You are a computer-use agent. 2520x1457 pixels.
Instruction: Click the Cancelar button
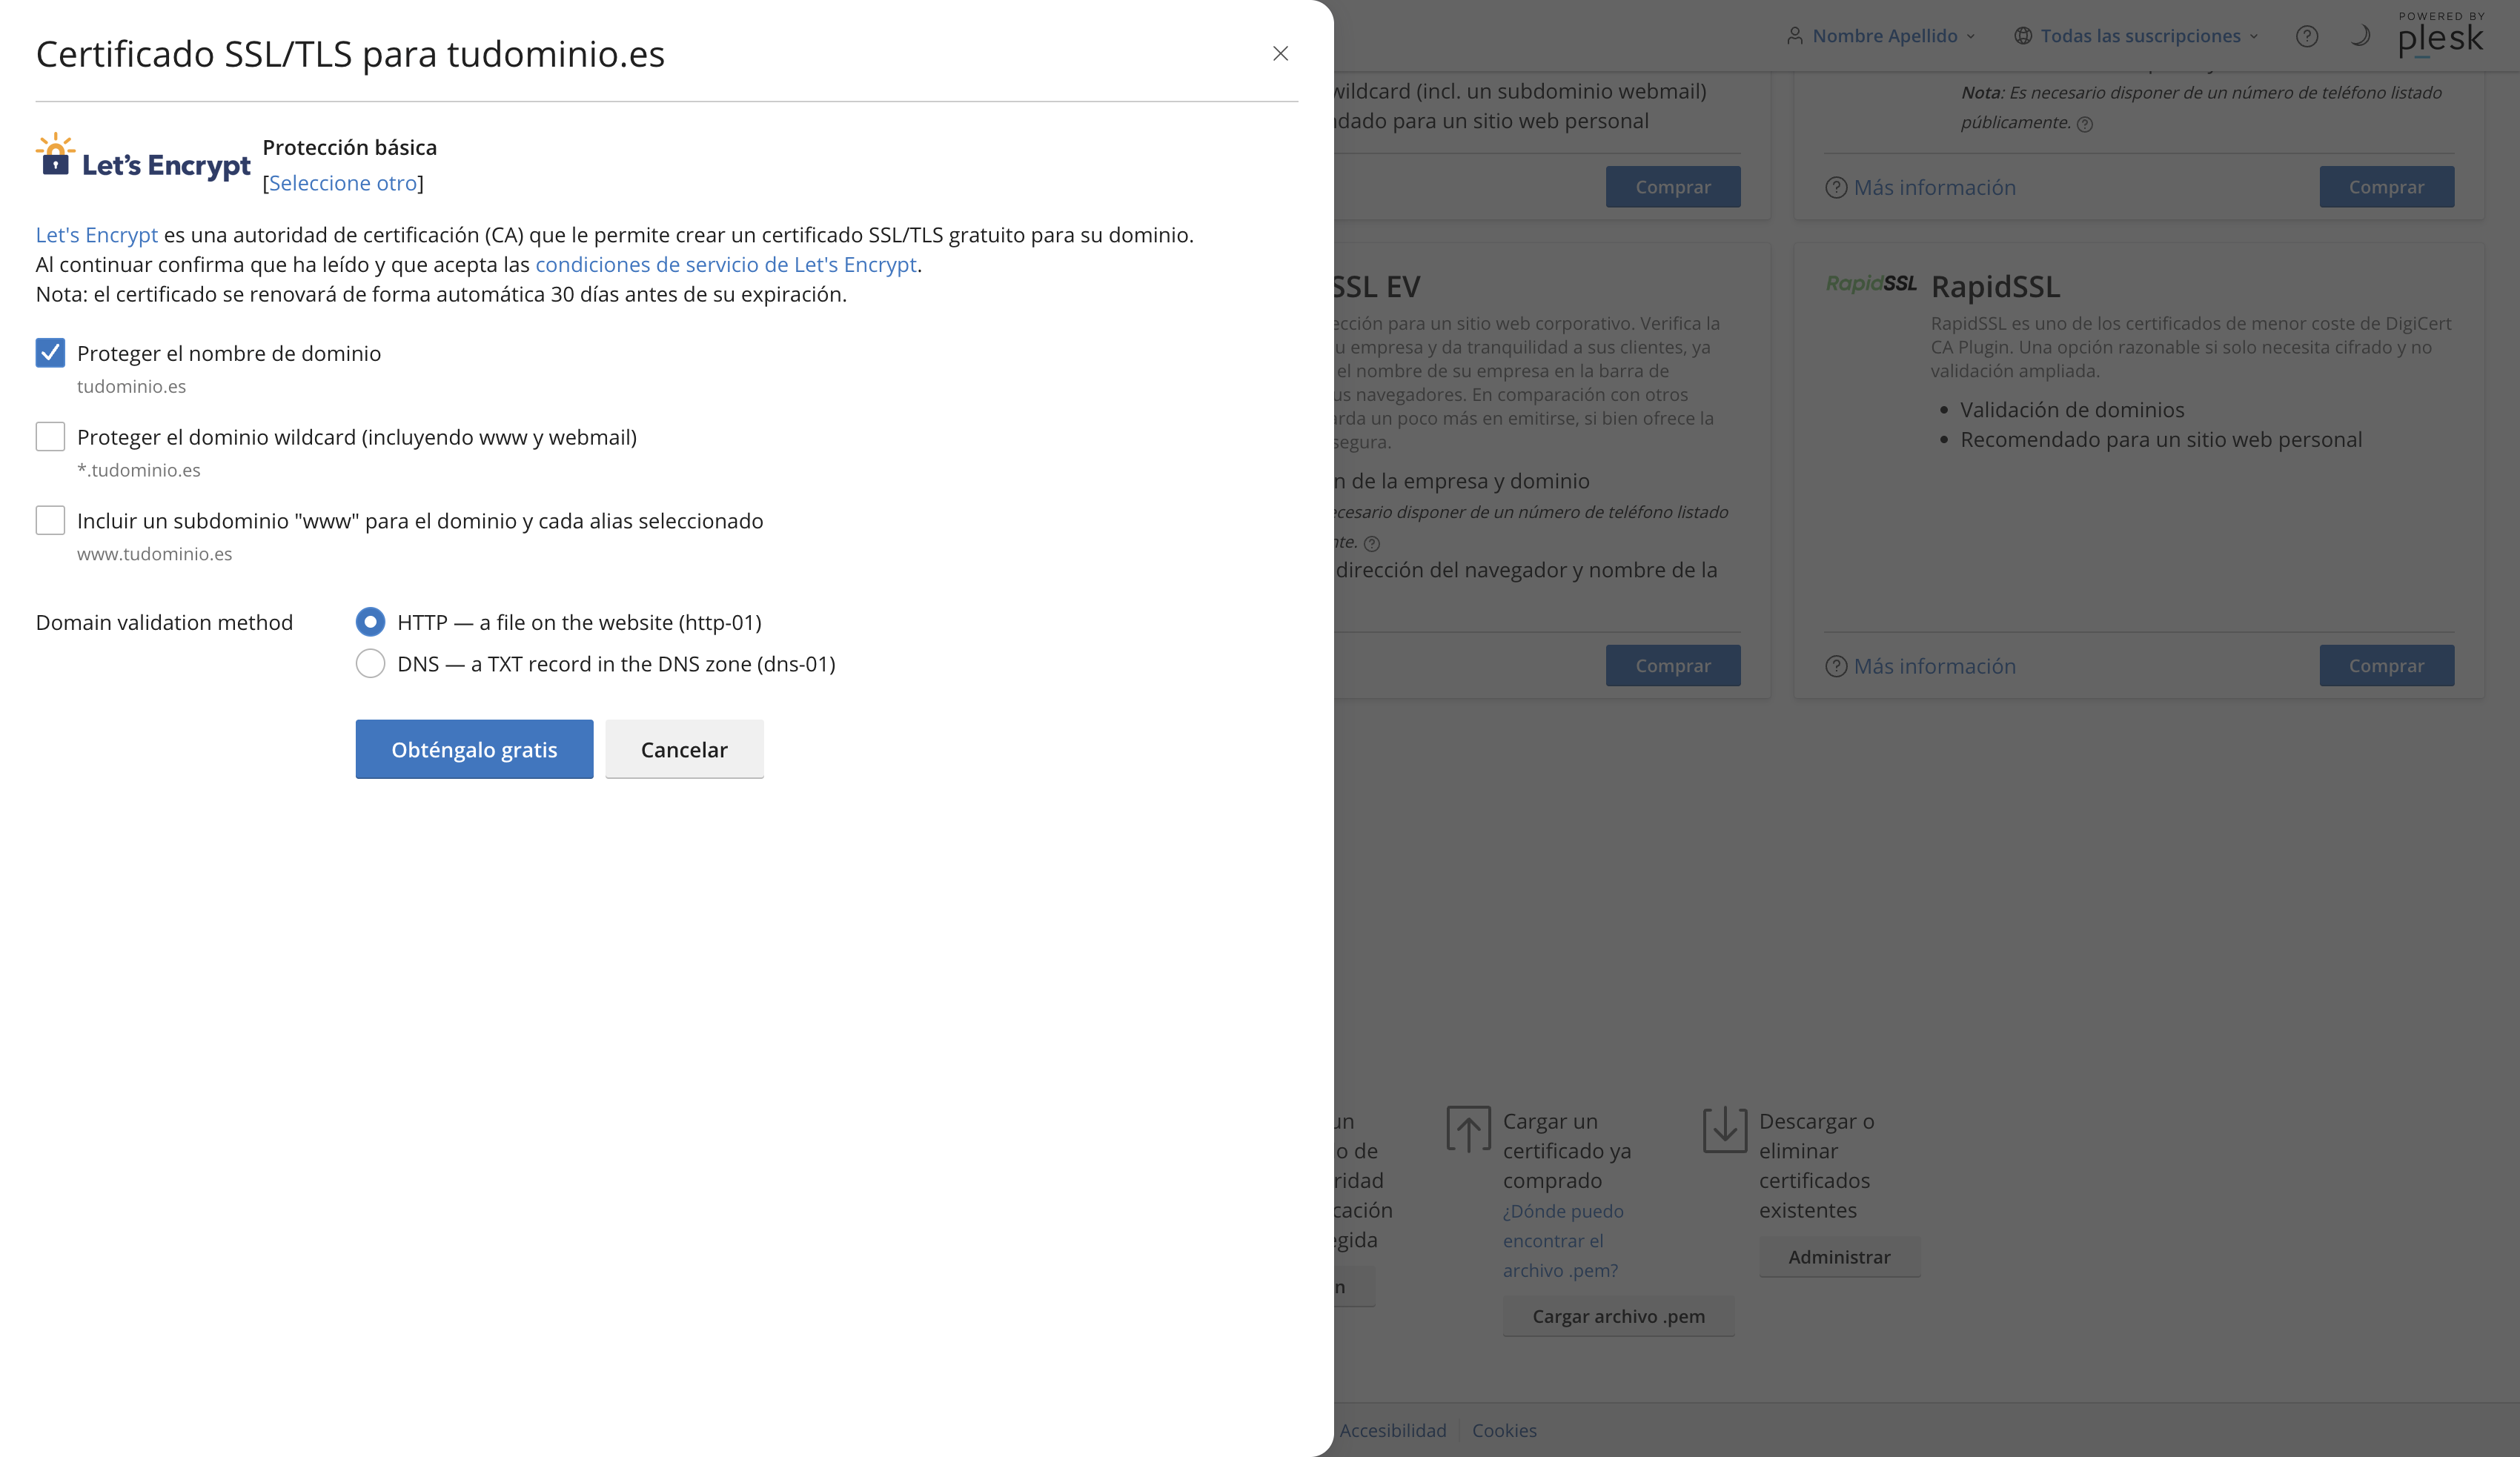684,749
